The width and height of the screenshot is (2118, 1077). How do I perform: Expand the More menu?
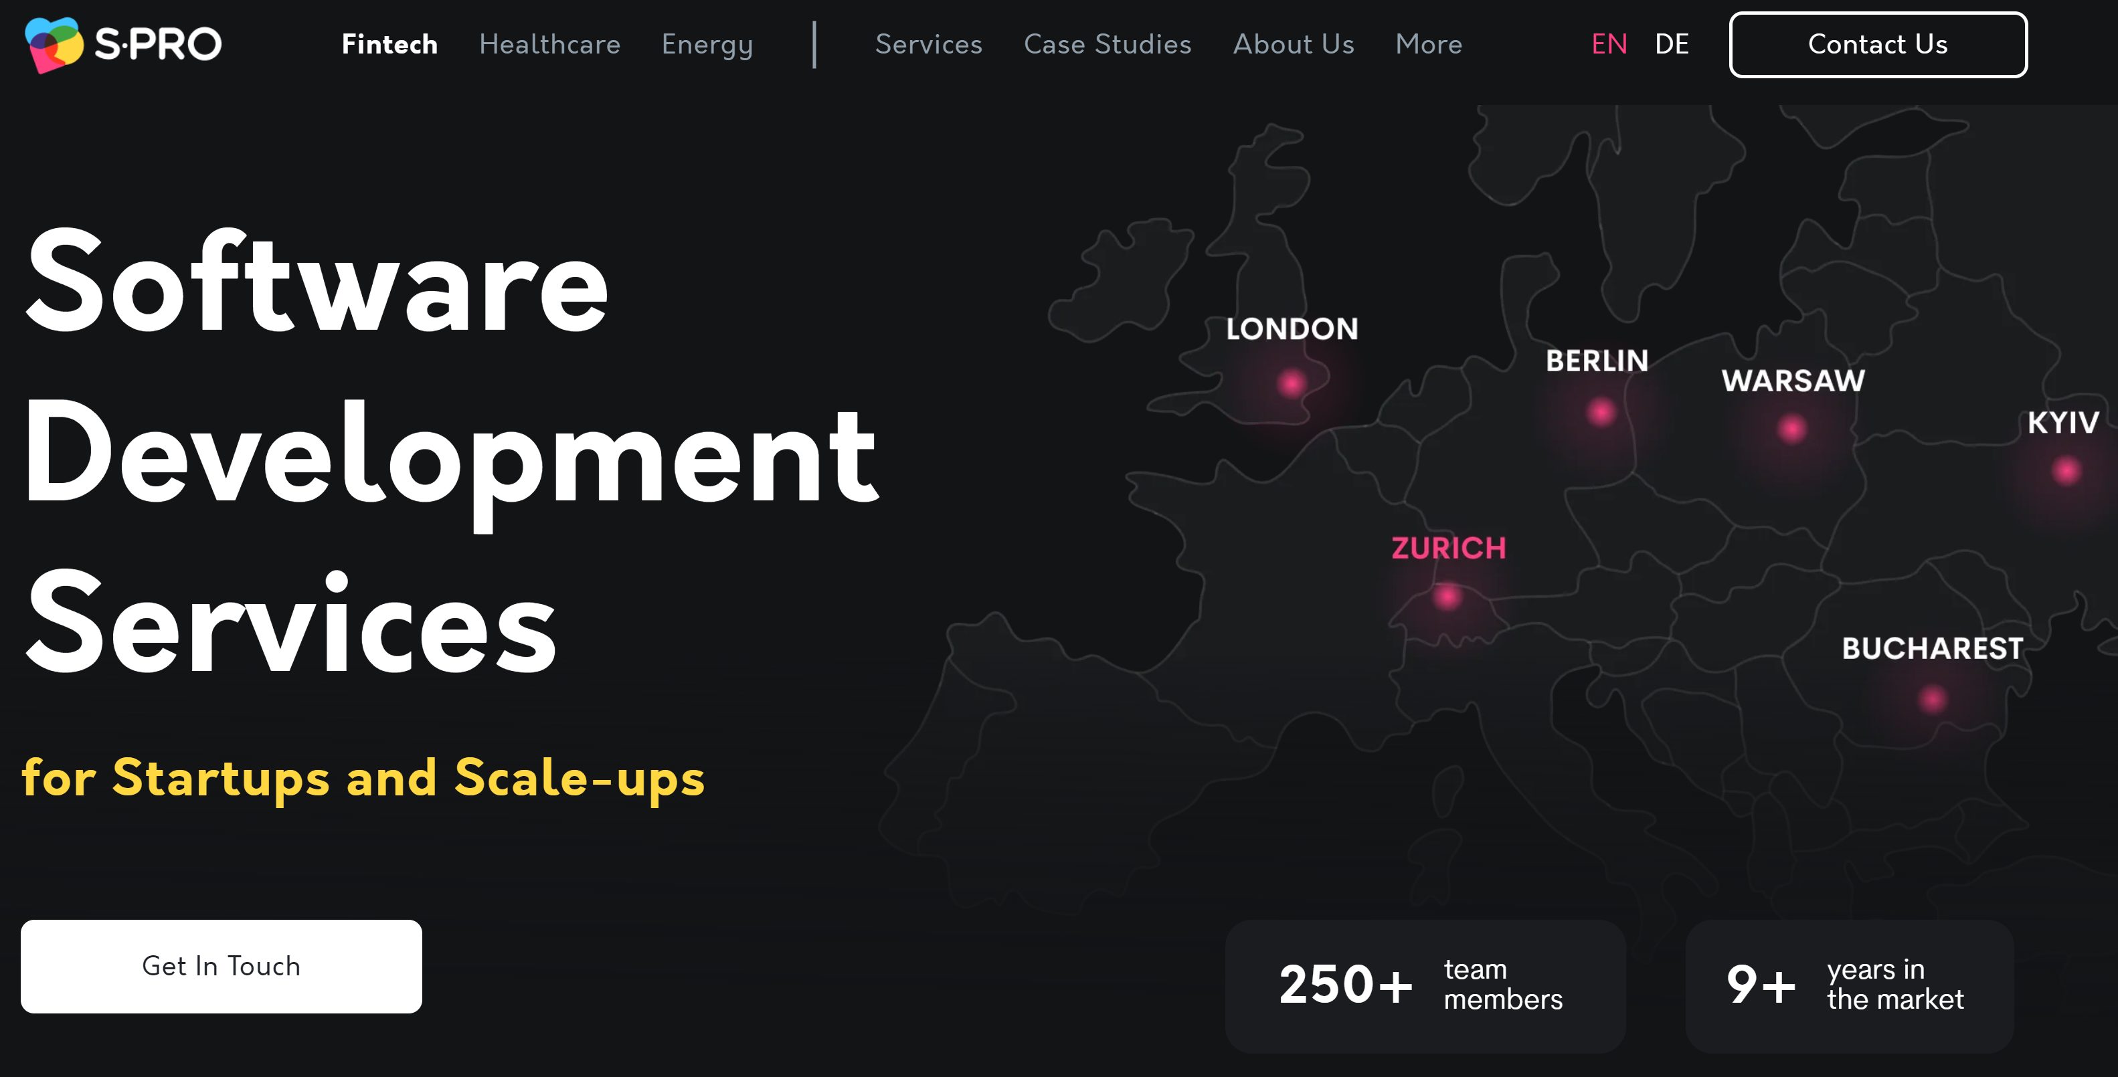point(1428,44)
